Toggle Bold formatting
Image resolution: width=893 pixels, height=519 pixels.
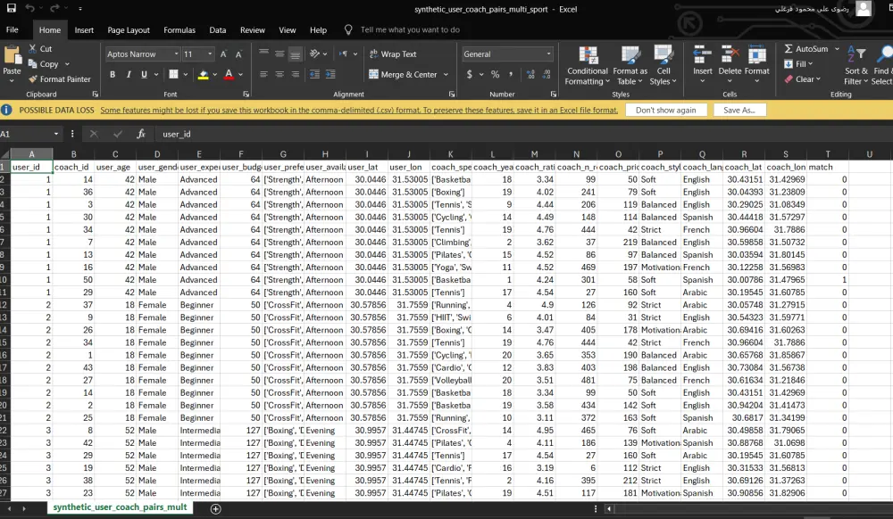pyautogui.click(x=113, y=74)
